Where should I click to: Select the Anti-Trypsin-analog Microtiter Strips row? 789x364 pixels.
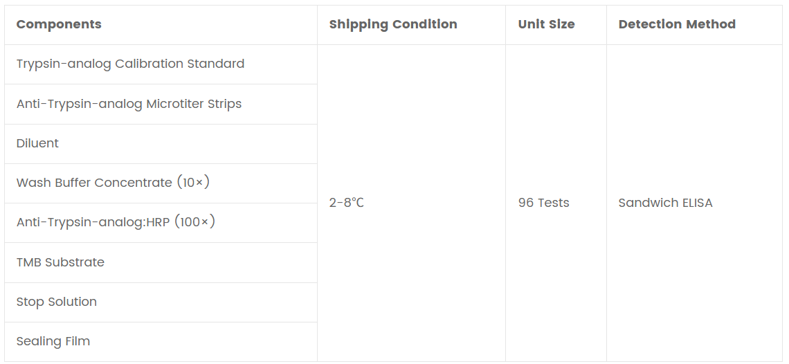coord(129,104)
